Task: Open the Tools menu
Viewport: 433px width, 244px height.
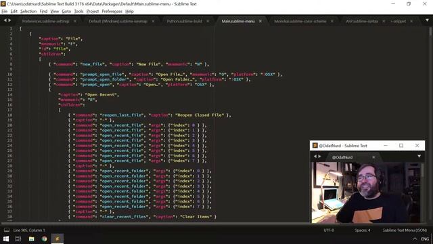Action: coord(78,12)
